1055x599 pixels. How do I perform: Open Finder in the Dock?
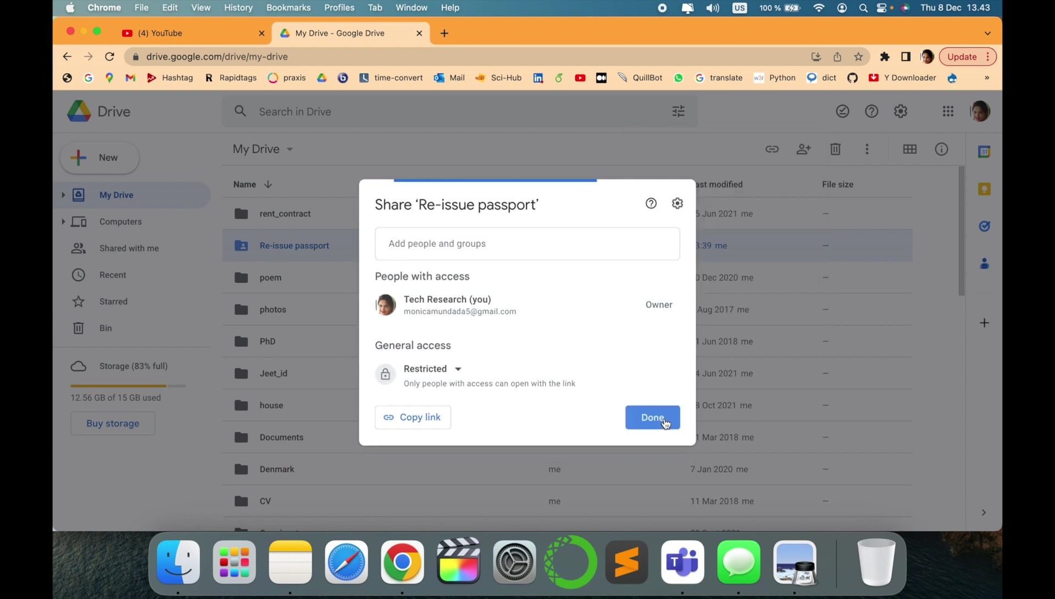tap(178, 562)
